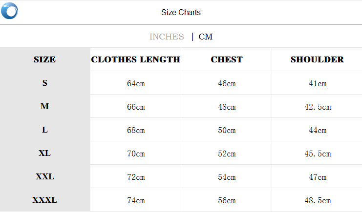This screenshot has height=212, width=362.
Task: Click the 48cm chest cell
Action: click(227, 107)
